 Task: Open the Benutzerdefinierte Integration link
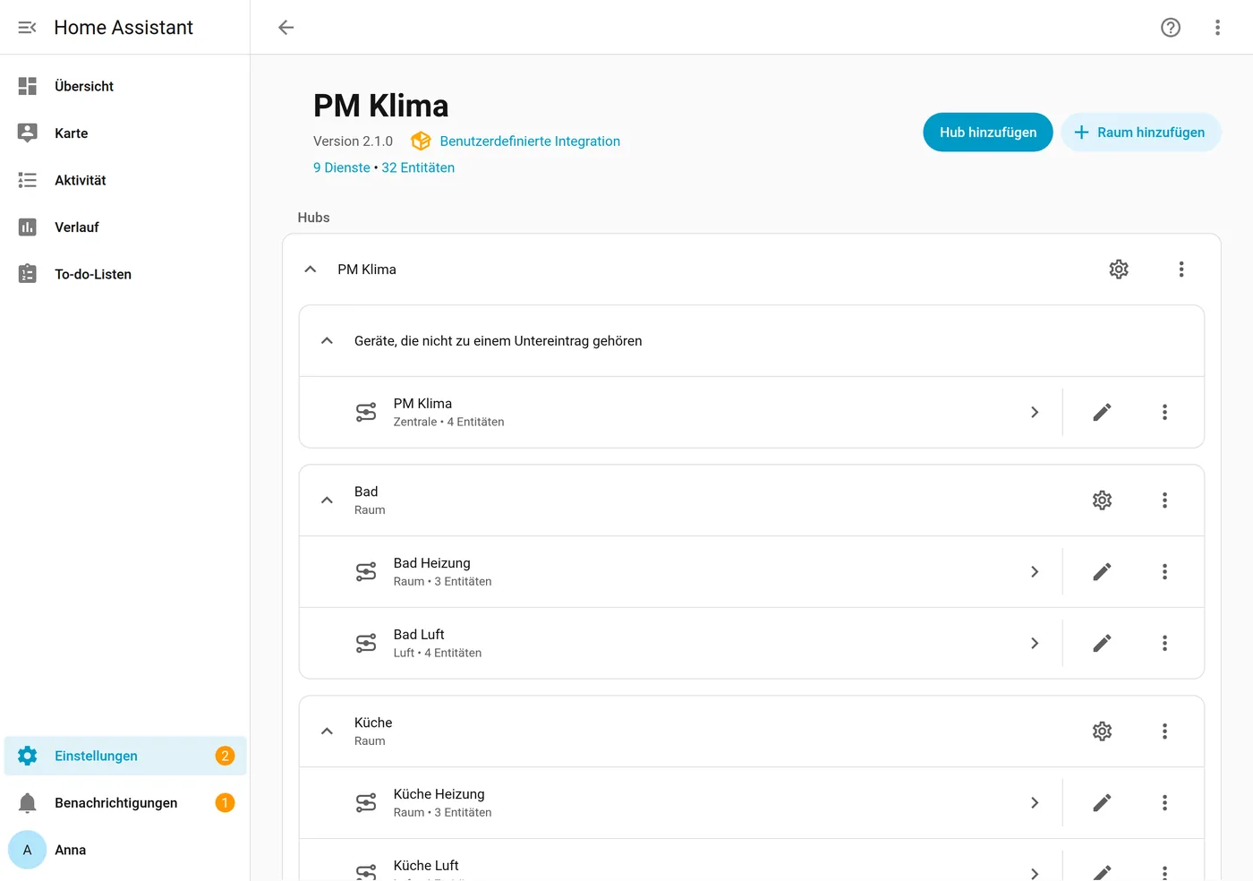coord(530,141)
